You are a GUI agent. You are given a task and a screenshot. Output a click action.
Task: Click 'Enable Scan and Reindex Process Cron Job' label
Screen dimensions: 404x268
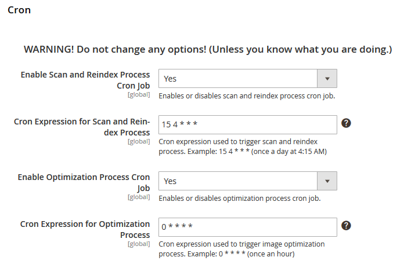85,80
